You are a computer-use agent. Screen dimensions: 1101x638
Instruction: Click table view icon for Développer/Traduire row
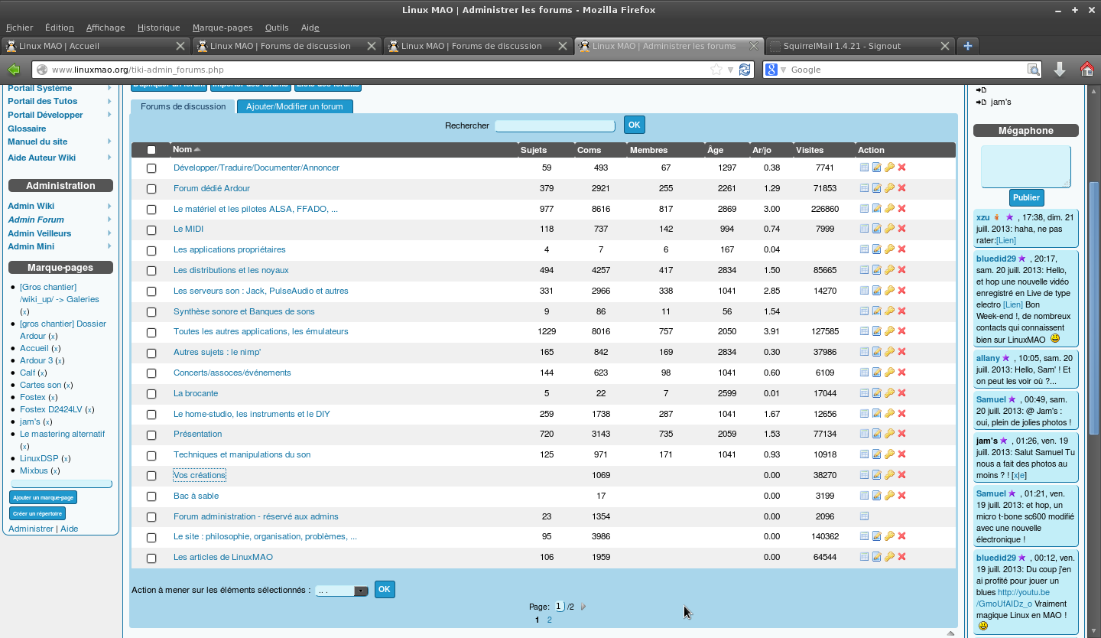click(865, 168)
